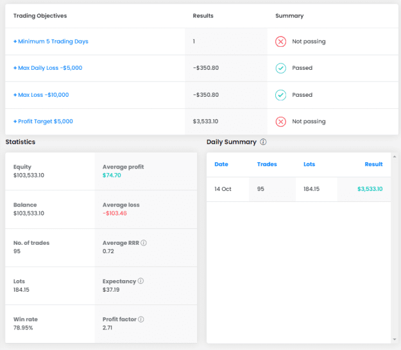
Task: Sort Daily Summary by Date column
Action: 221,164
